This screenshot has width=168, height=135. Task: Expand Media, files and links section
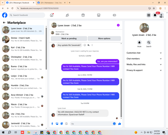(x=144, y=64)
